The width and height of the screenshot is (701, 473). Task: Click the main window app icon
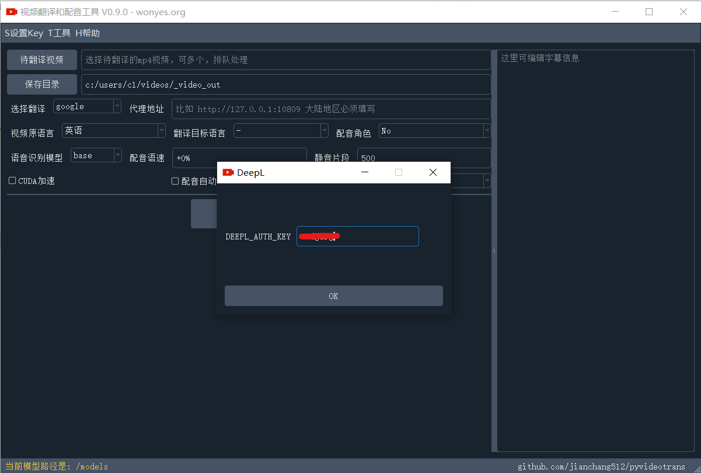tap(11, 12)
